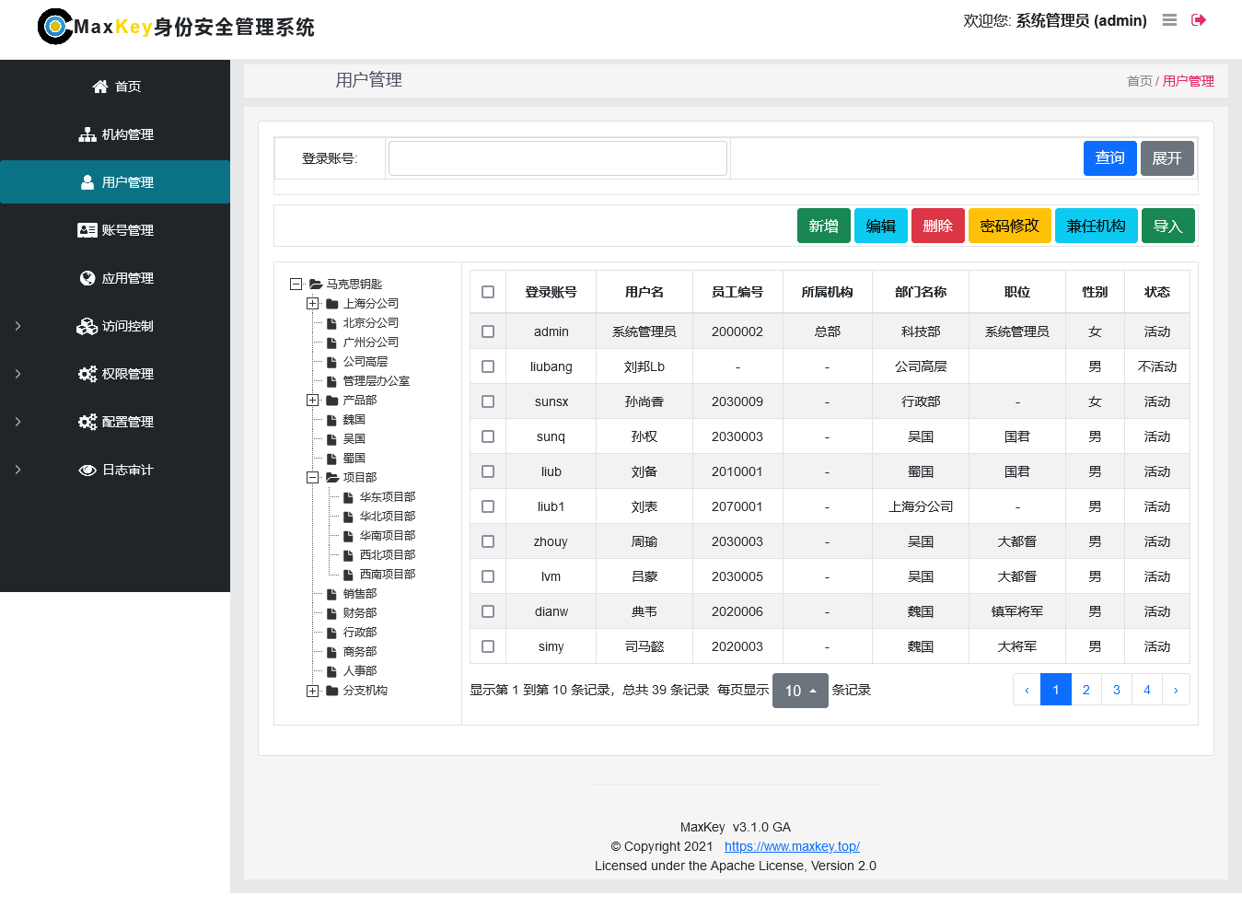Open the records per page dropdown
1242x907 pixels.
click(x=800, y=691)
